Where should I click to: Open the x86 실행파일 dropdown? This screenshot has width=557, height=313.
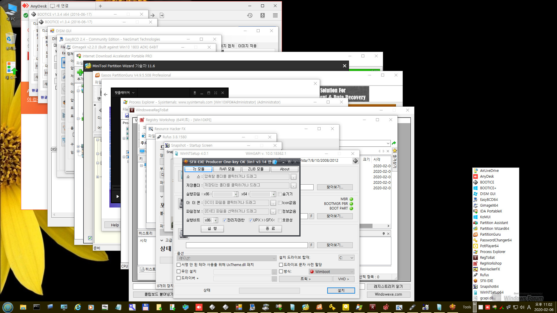236,194
